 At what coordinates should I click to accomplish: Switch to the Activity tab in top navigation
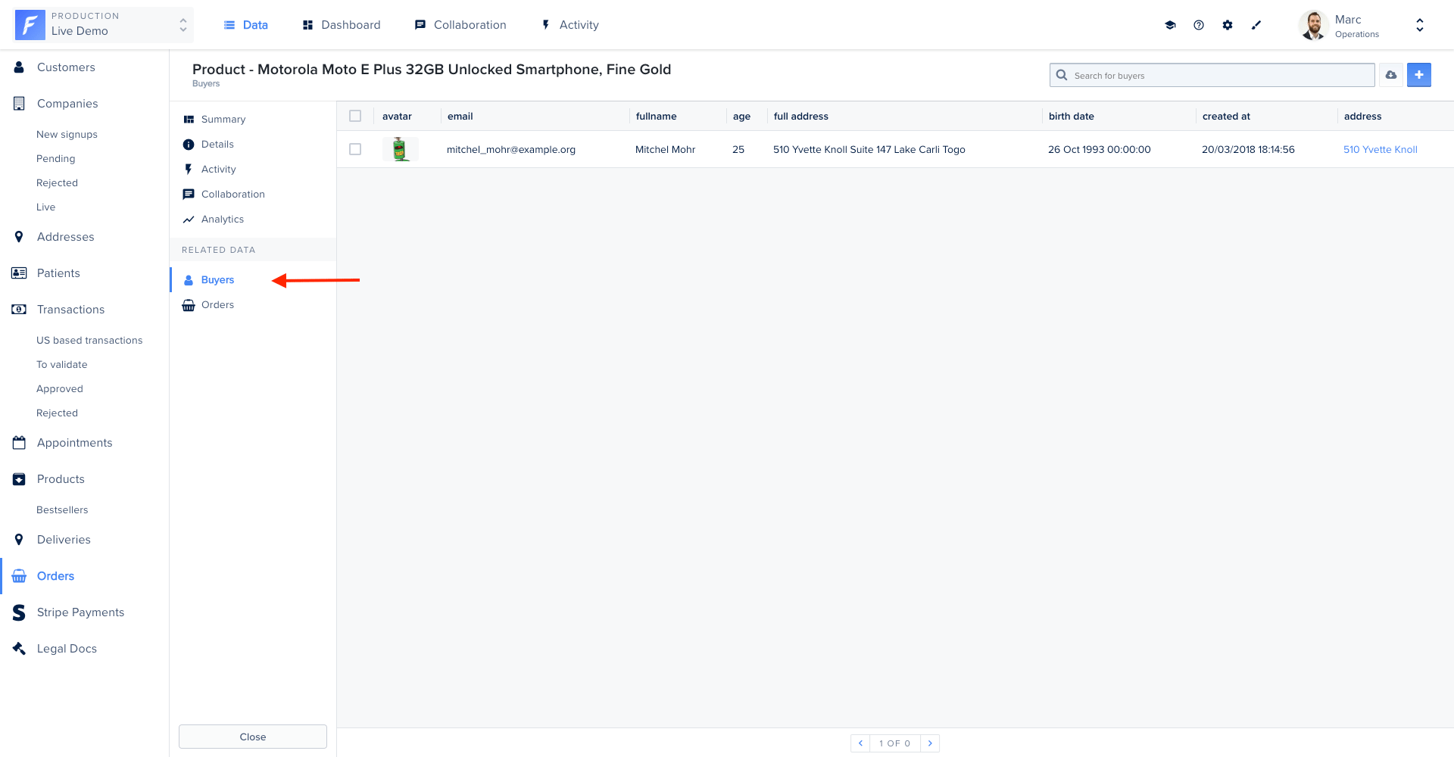570,25
